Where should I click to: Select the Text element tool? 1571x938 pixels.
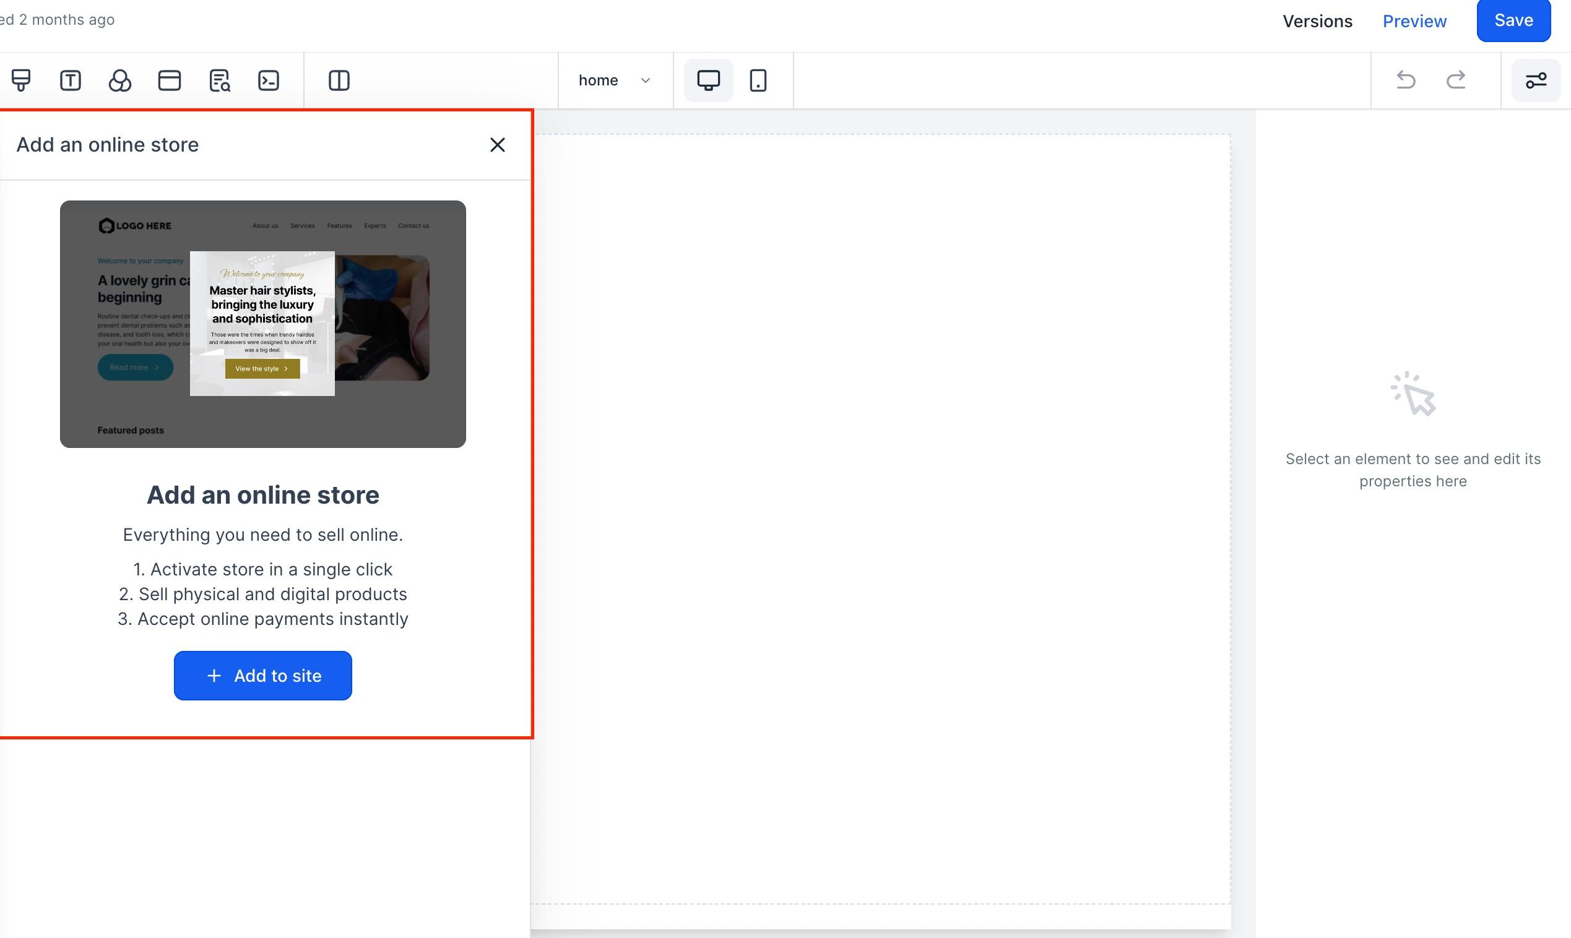70,80
